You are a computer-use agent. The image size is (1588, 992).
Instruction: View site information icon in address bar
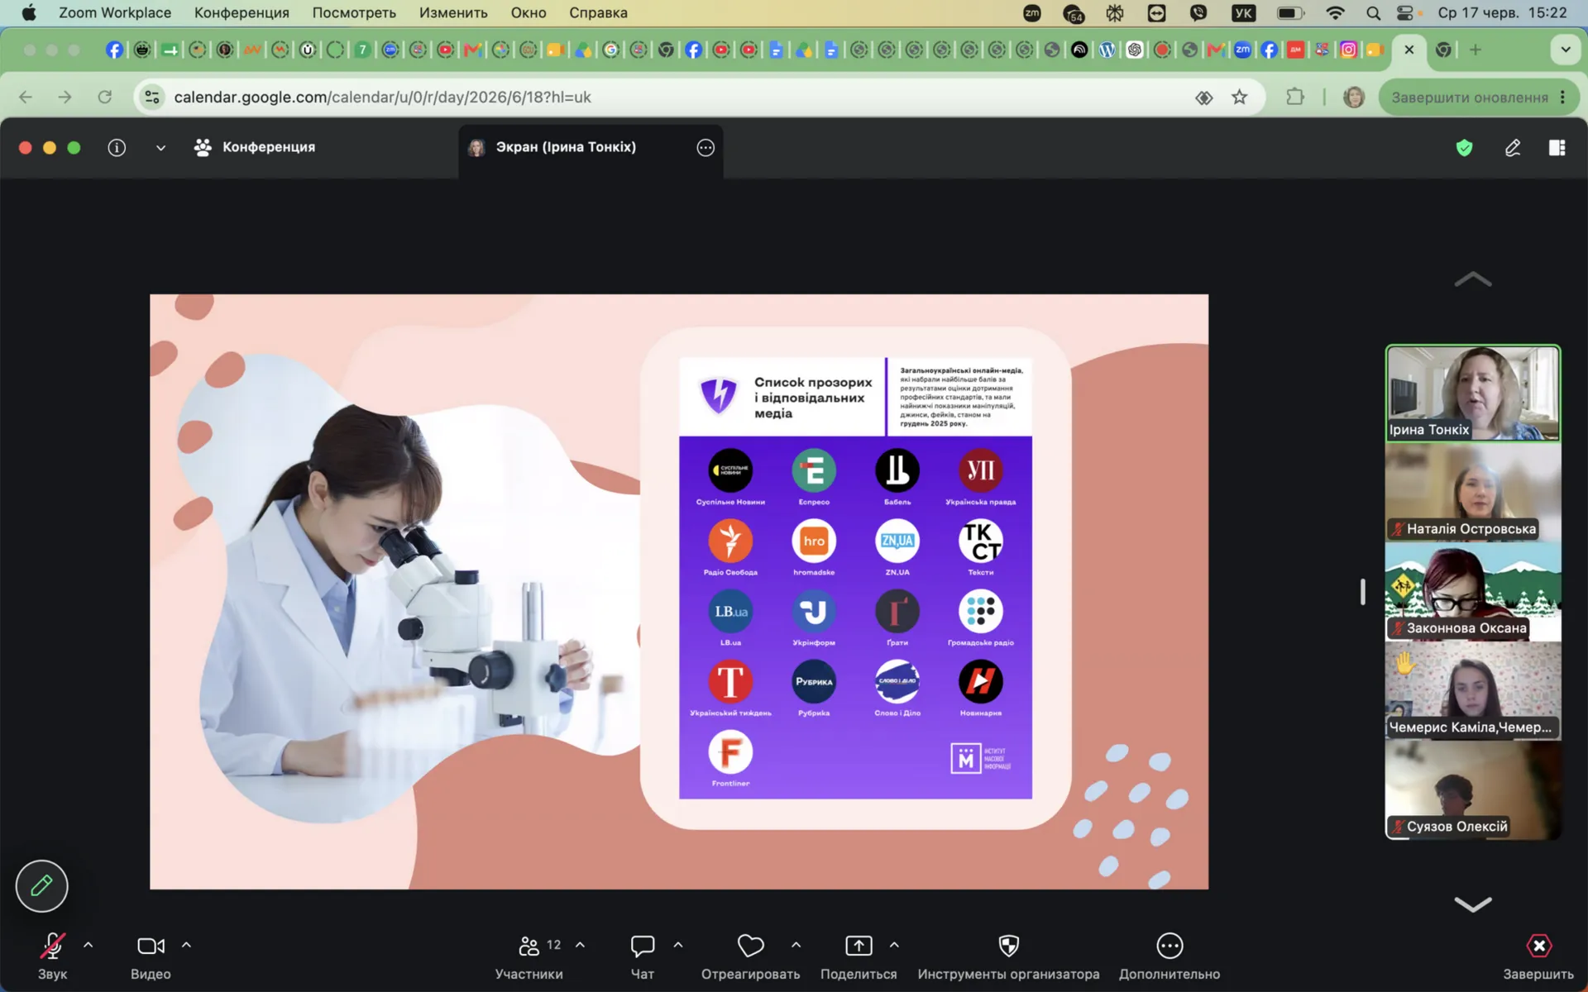(152, 97)
